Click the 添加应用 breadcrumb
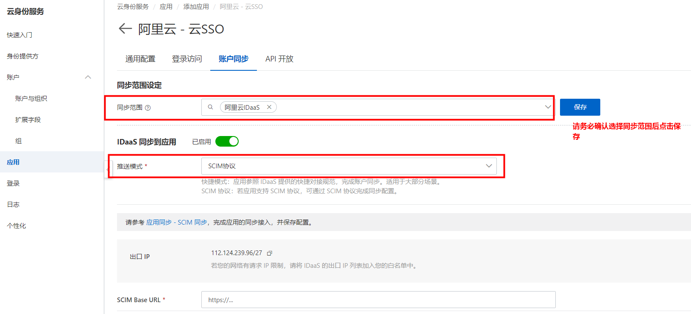This screenshot has height=314, width=691. tap(196, 7)
